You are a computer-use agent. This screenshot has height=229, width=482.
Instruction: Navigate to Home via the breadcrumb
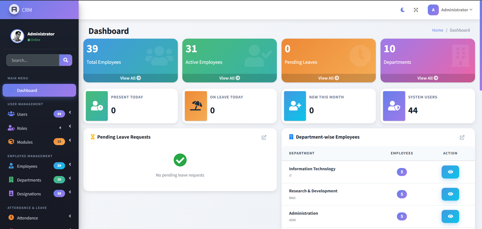click(438, 30)
